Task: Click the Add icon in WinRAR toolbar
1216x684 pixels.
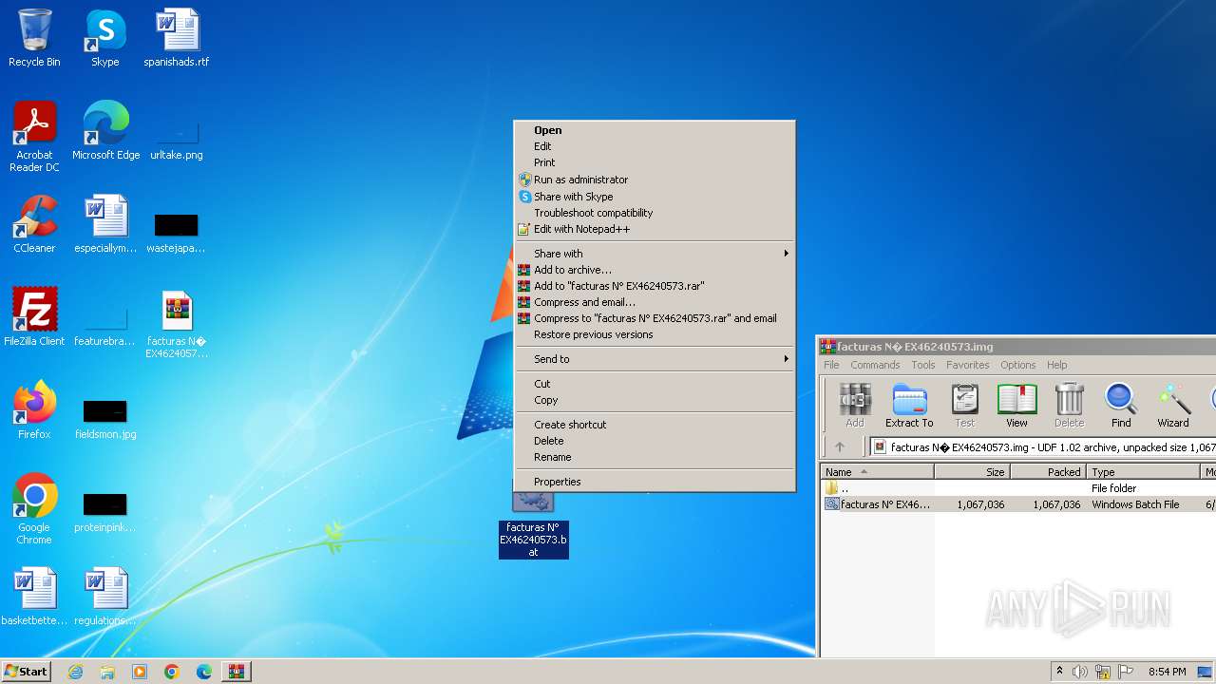Action: (x=855, y=406)
